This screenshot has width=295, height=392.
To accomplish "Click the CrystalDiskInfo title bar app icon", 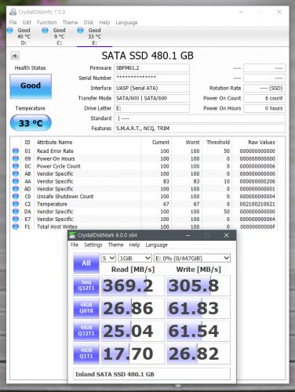I will (13, 12).
